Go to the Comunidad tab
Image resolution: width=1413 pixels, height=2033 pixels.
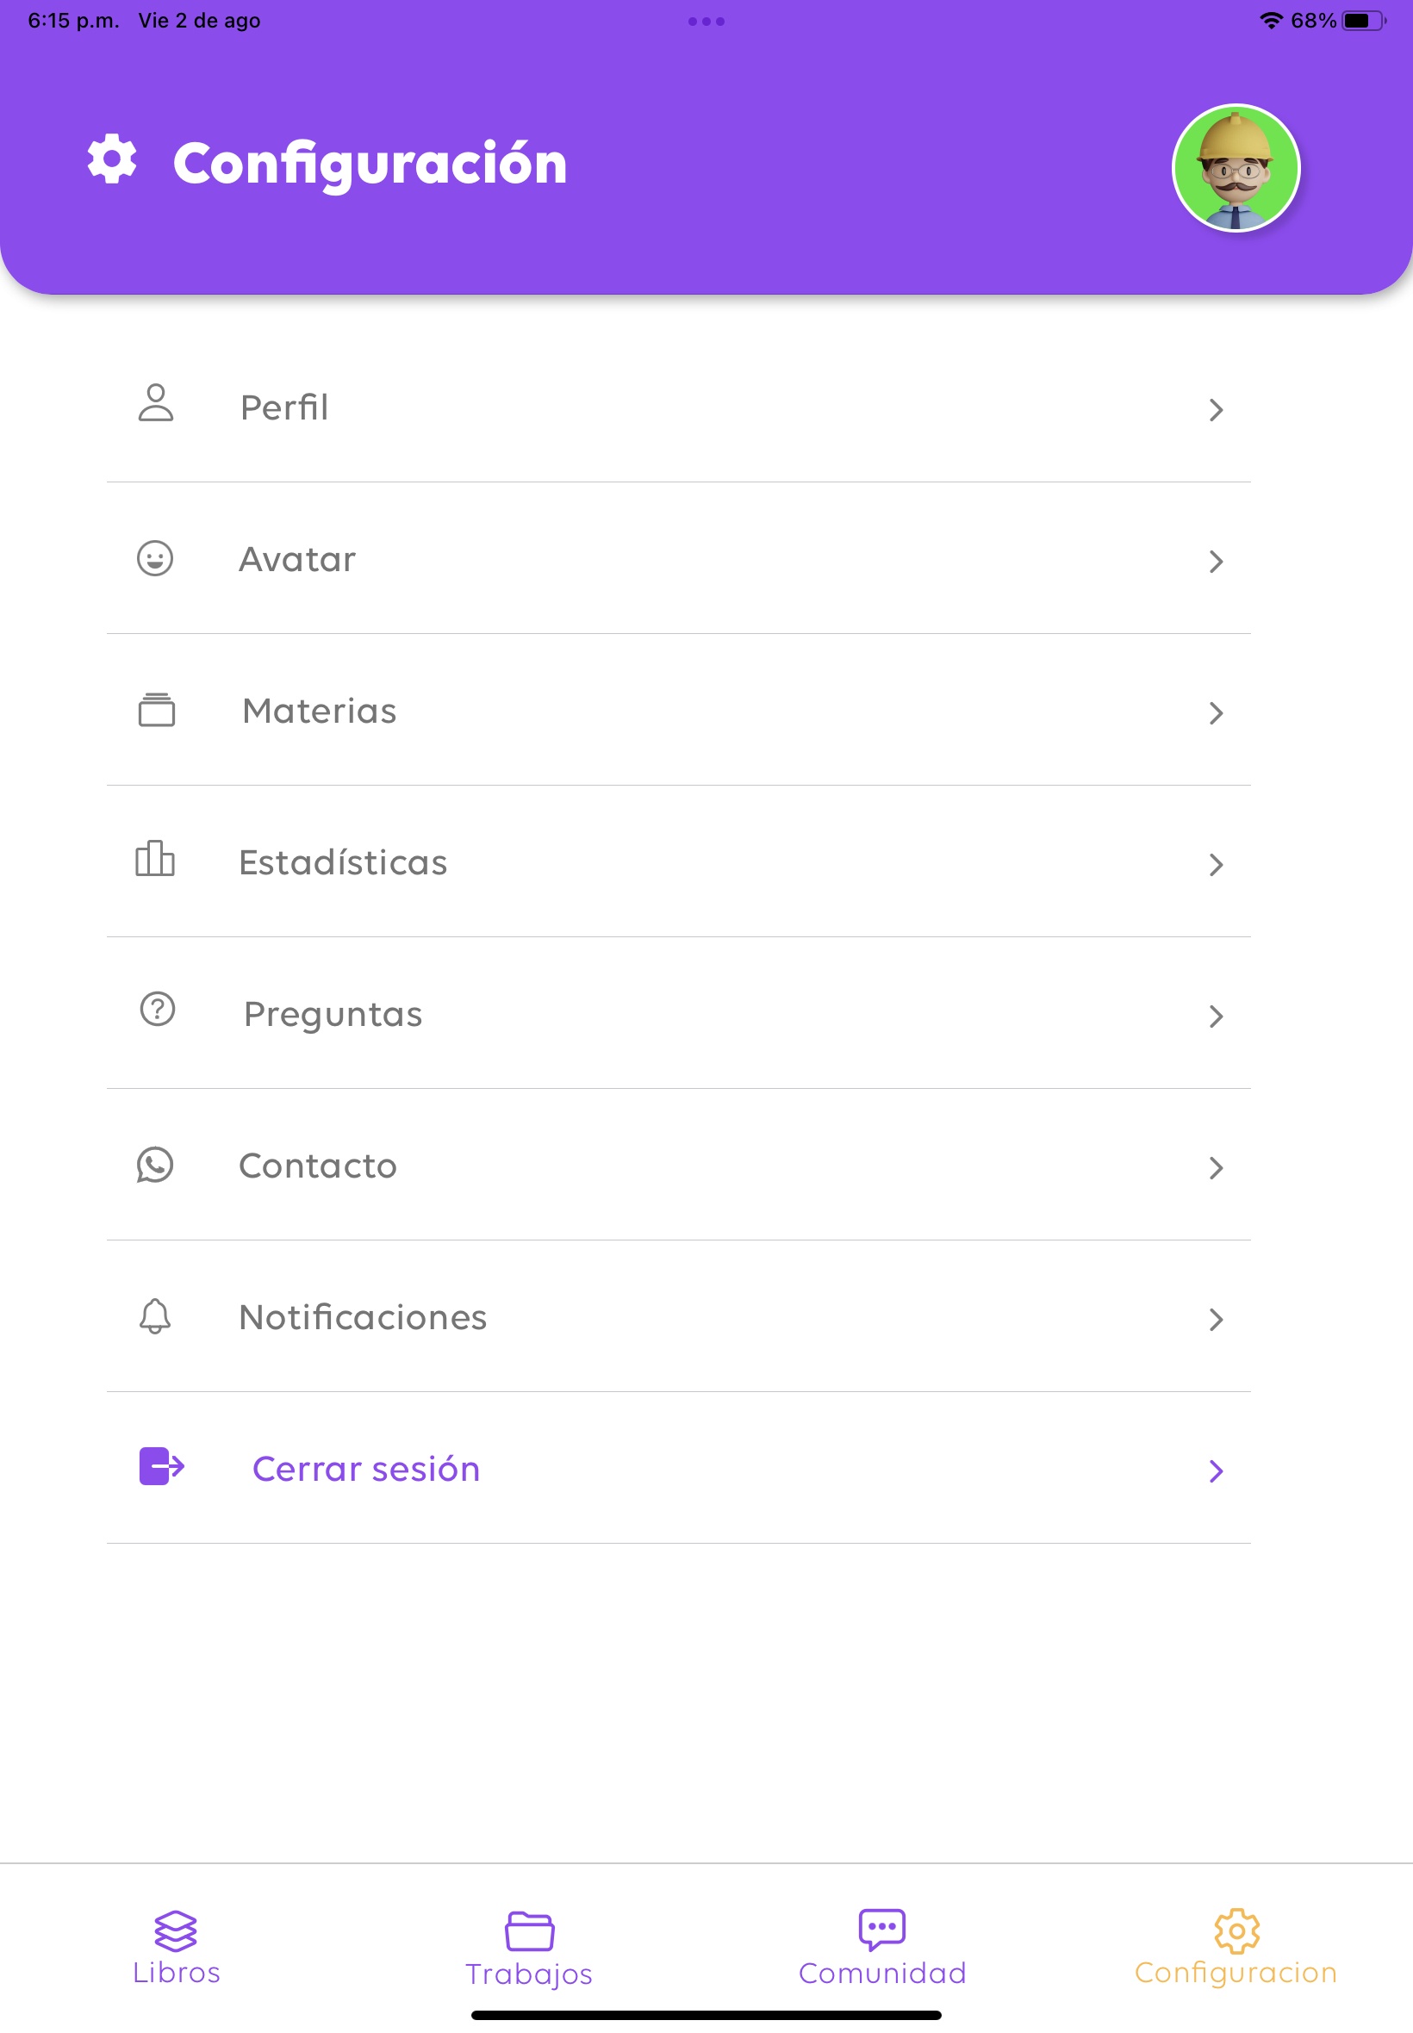pyautogui.click(x=881, y=1947)
